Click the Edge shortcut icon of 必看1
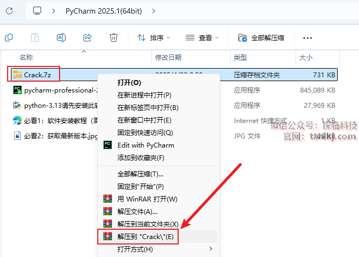This screenshot has width=359, height=257. coord(17,120)
